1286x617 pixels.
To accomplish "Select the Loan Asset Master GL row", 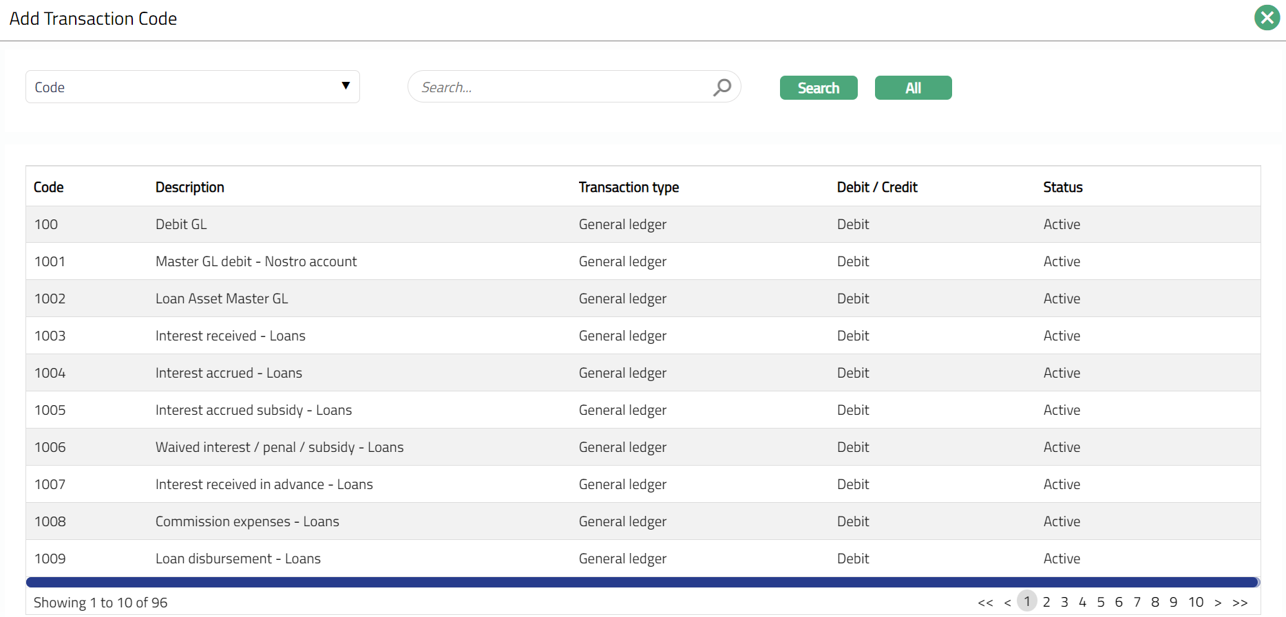I will pos(222,299).
